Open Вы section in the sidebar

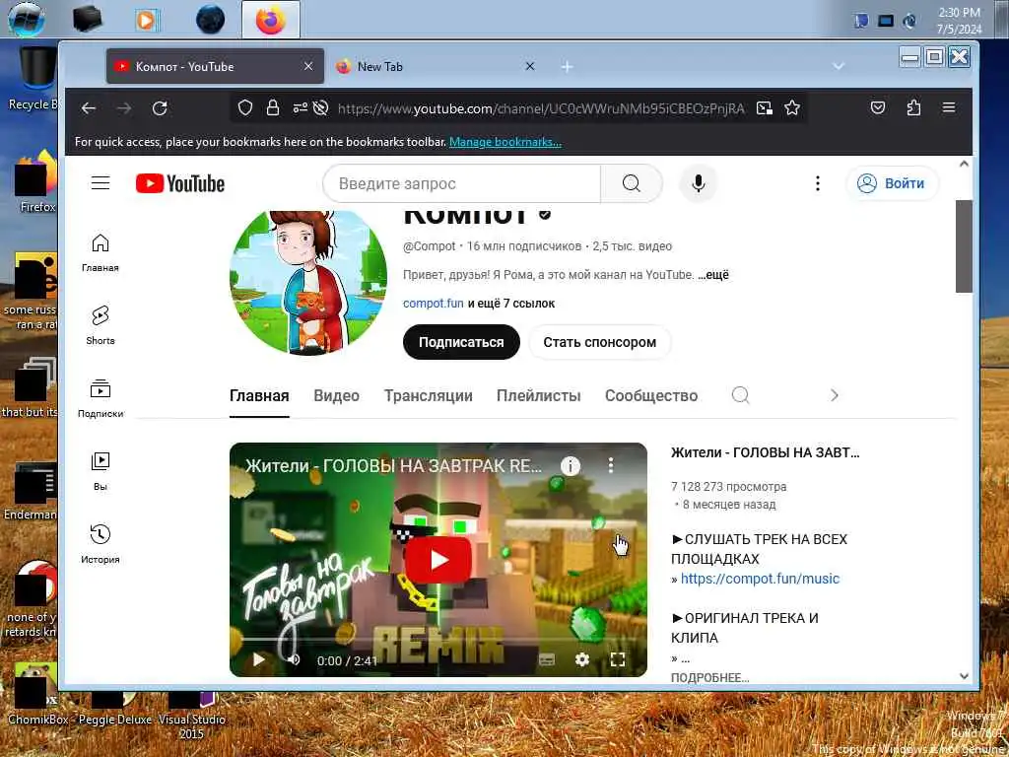tap(101, 471)
